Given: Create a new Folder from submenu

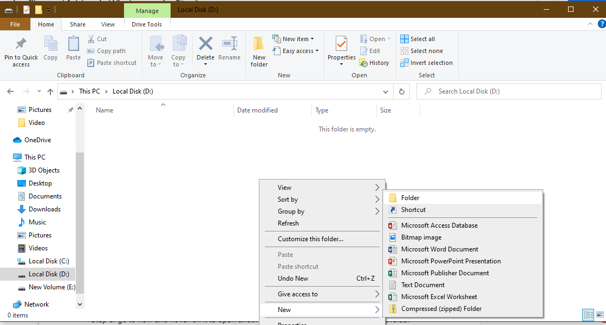Looking at the screenshot, I should click(410, 198).
